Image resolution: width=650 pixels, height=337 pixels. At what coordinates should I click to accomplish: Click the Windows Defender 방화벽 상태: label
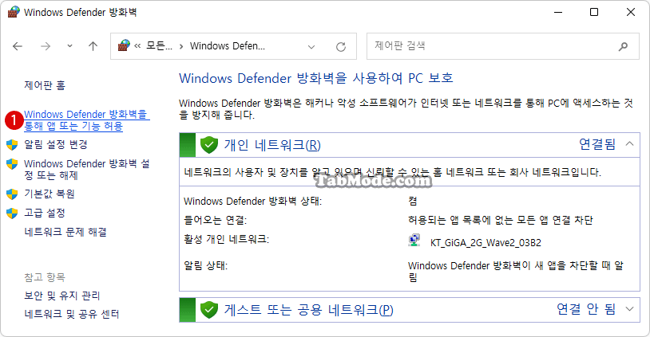[252, 202]
